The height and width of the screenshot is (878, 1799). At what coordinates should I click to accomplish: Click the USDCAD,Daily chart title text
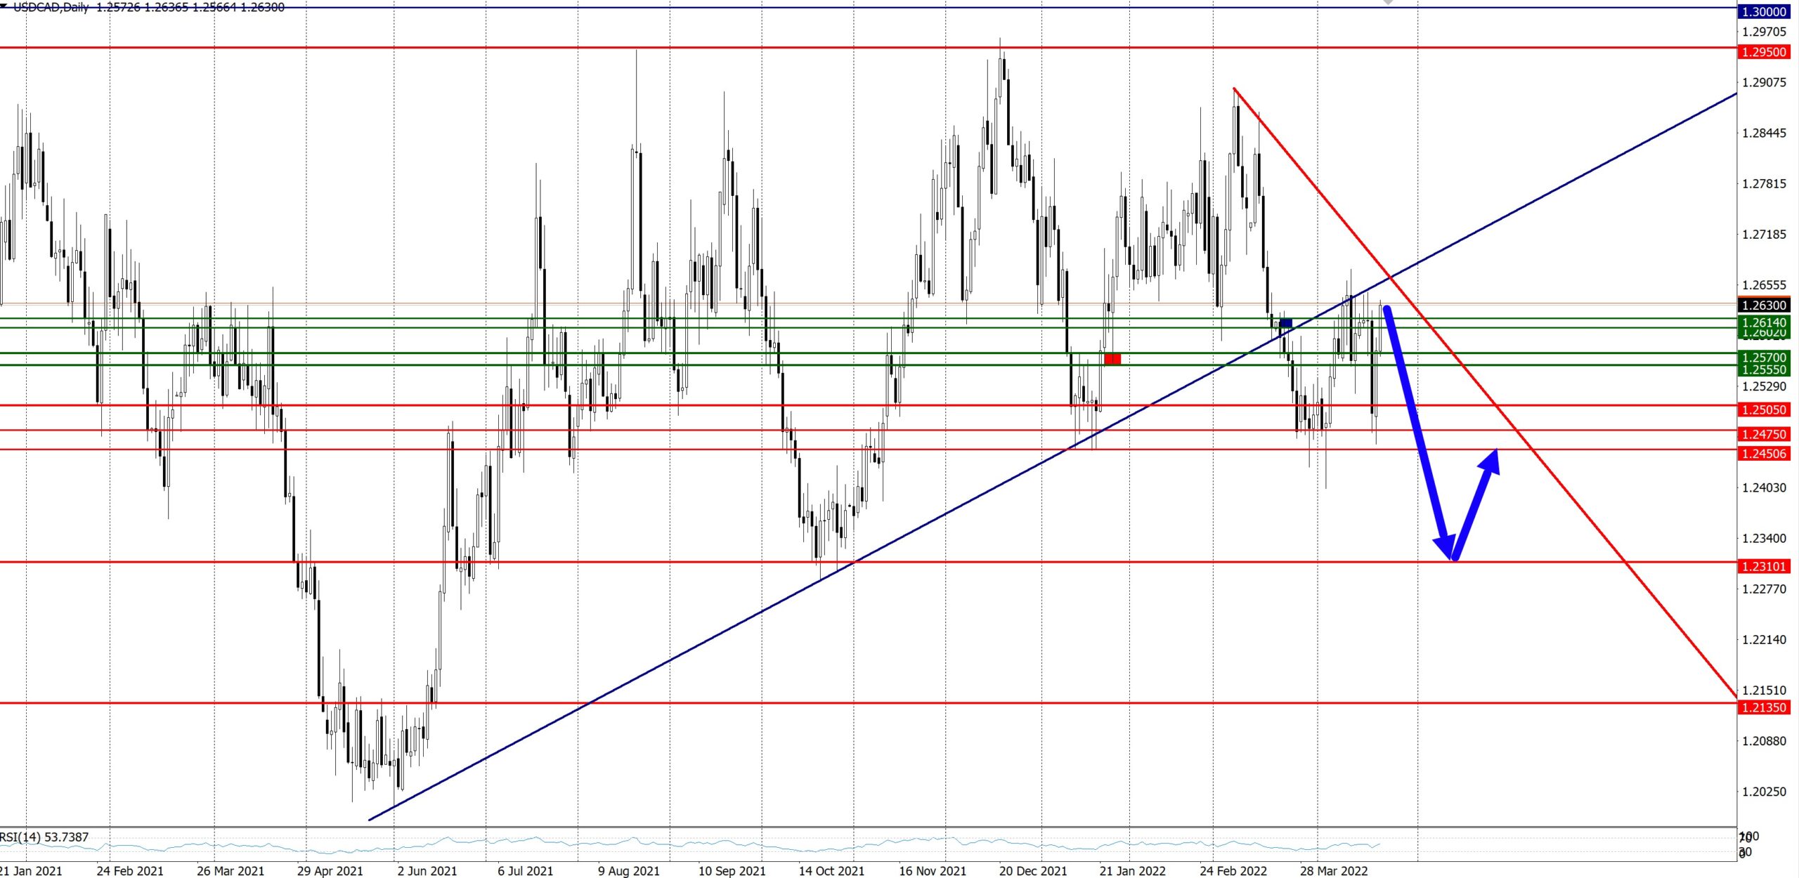51,8
